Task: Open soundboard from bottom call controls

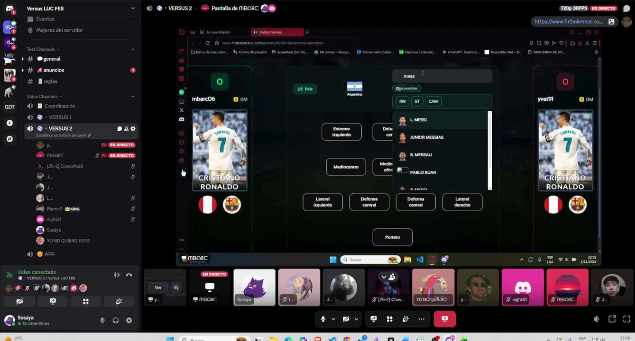Action: coord(405,319)
